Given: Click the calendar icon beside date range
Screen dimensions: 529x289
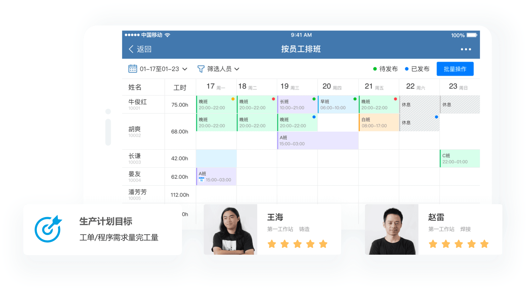Looking at the screenshot, I should click(x=133, y=69).
